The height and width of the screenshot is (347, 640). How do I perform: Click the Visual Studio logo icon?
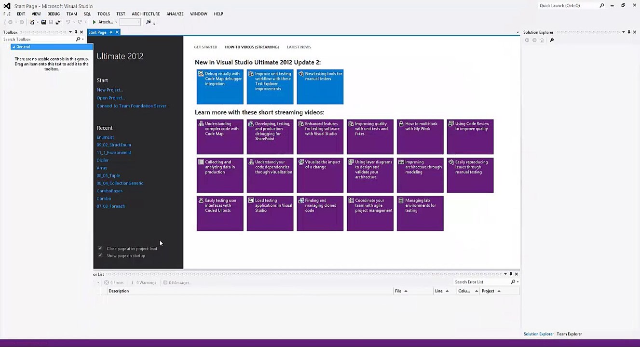click(x=7, y=6)
